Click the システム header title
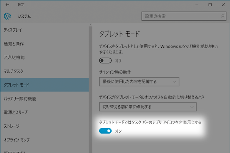Viewport: 230px width, 153px height. tap(24, 16)
